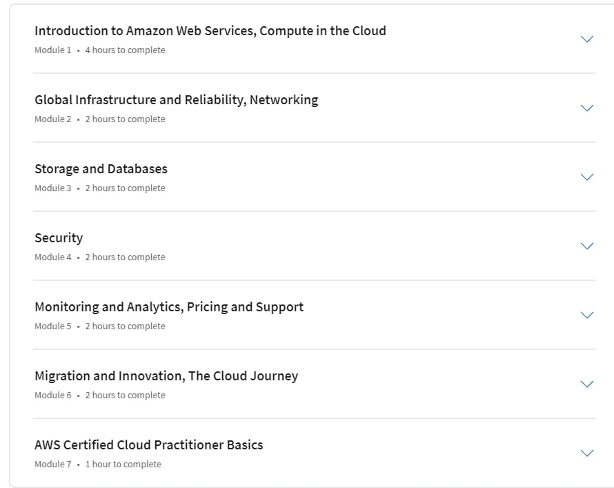Select the Security module title
This screenshot has width=614, height=488.
click(59, 237)
